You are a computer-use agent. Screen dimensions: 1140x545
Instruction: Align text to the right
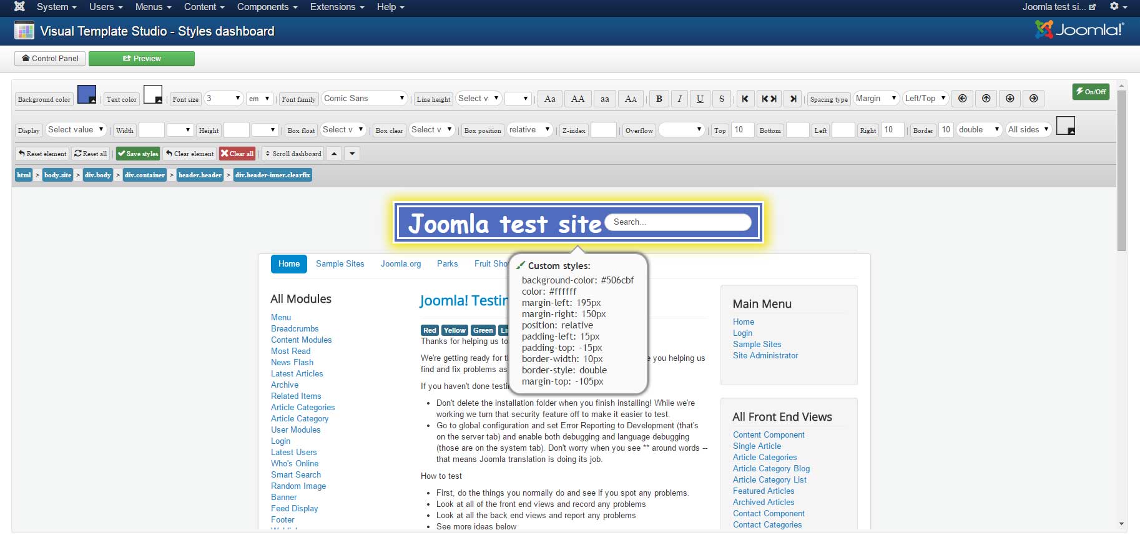793,99
